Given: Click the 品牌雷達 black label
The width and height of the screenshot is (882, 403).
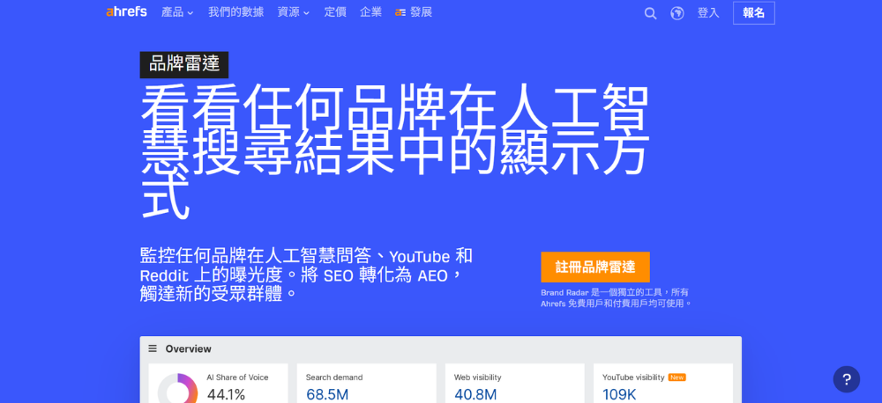Looking at the screenshot, I should click(x=184, y=64).
